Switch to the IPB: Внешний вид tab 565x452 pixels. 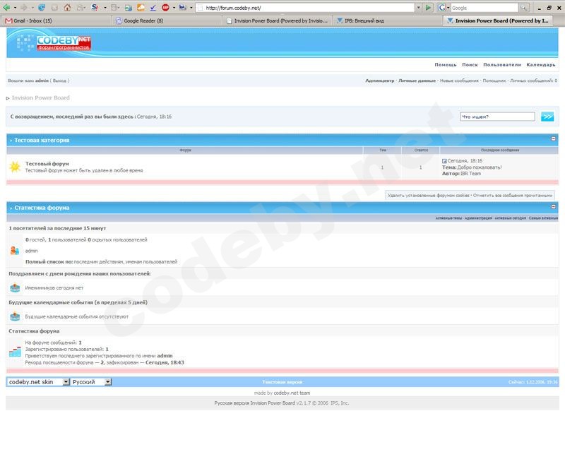pos(388,20)
